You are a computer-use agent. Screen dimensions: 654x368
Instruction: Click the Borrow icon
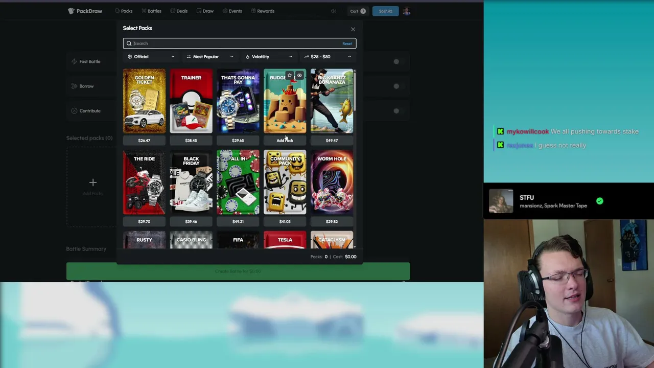(x=74, y=86)
